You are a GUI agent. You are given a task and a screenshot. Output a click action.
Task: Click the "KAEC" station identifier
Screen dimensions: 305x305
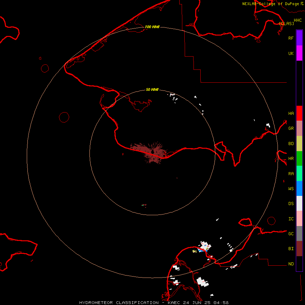pos(174,303)
